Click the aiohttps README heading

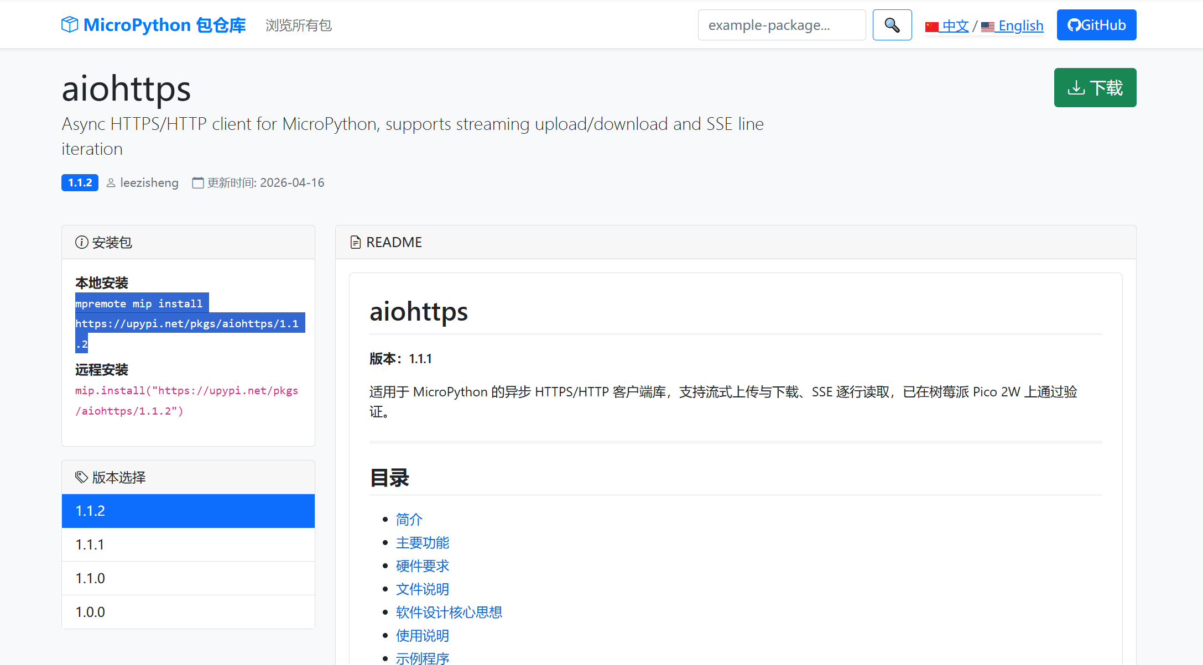pos(419,311)
